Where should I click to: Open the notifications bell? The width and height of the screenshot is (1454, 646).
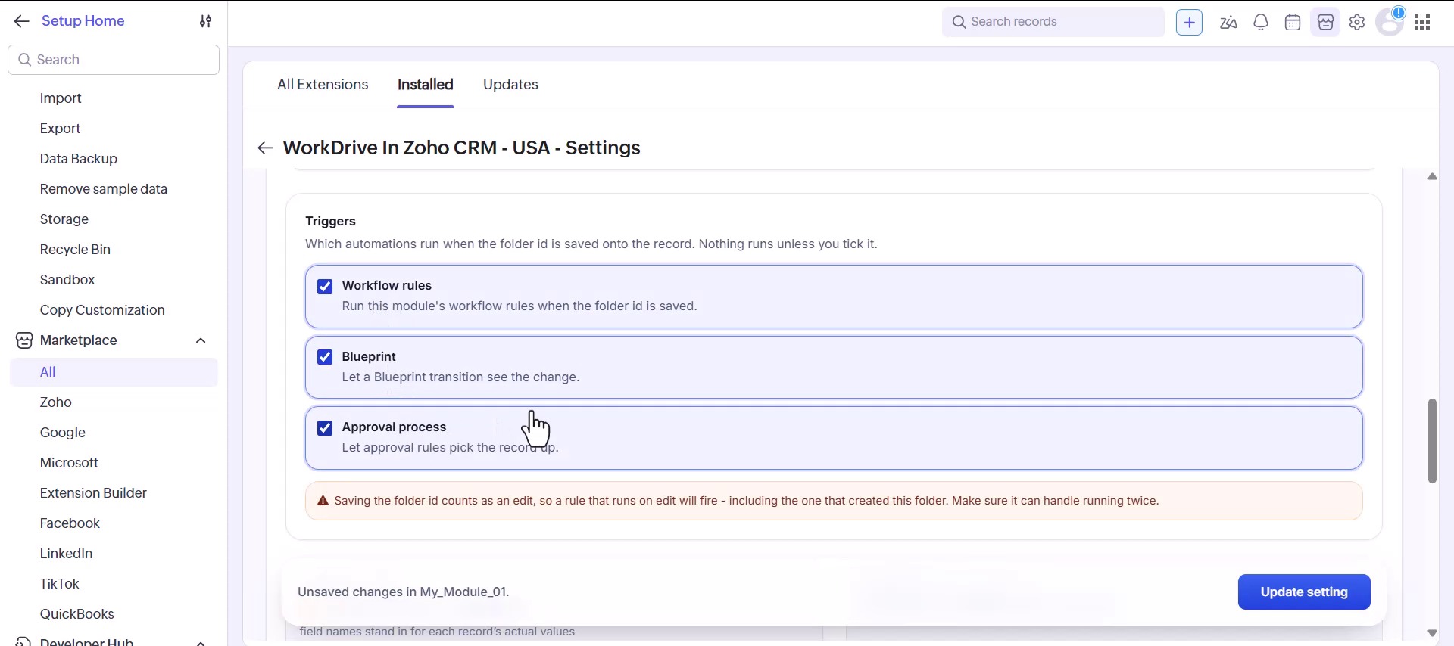(x=1261, y=22)
